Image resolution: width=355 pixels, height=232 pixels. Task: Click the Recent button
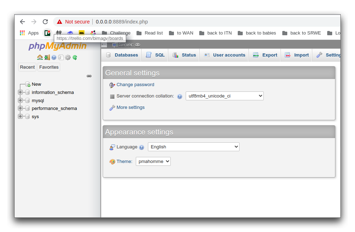(x=27, y=67)
